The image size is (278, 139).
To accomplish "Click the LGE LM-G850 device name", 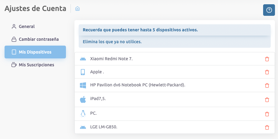I will [104, 127].
